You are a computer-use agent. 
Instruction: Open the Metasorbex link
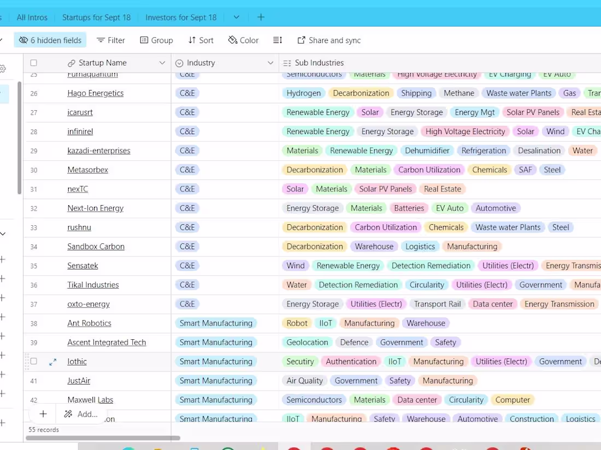coord(88,170)
